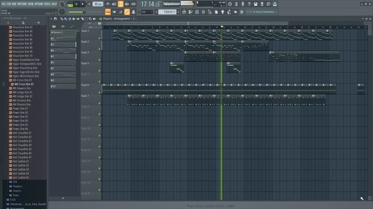Select the playlist slip tool
Screen dimensions: 373x209
[x=78, y=19]
